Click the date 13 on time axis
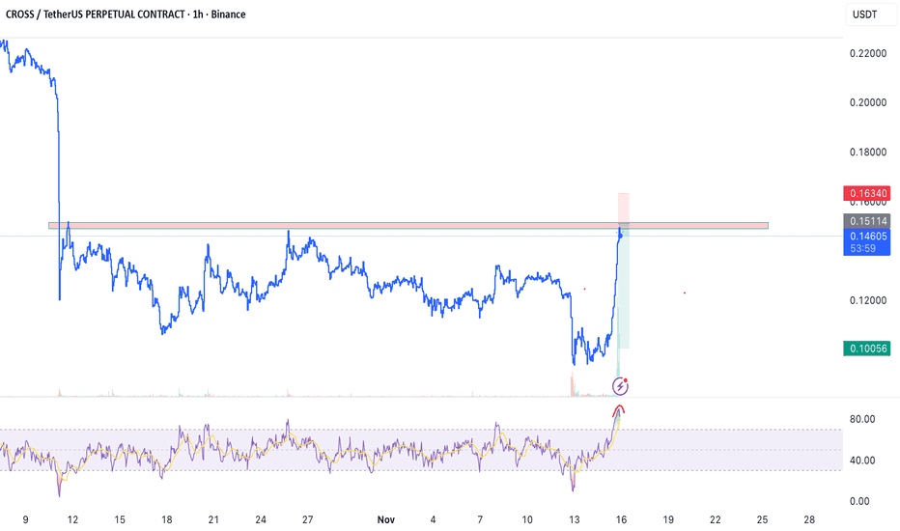The width and height of the screenshot is (900, 531). pos(574,519)
